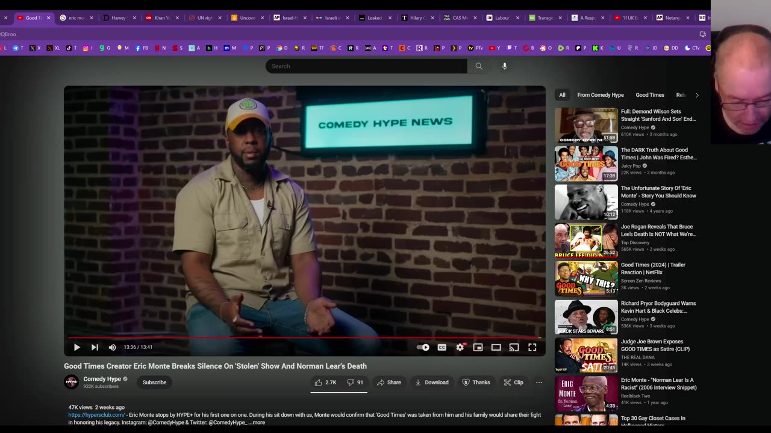Open the CTv bookmark
The width and height of the screenshot is (771, 433).
[x=693, y=48]
